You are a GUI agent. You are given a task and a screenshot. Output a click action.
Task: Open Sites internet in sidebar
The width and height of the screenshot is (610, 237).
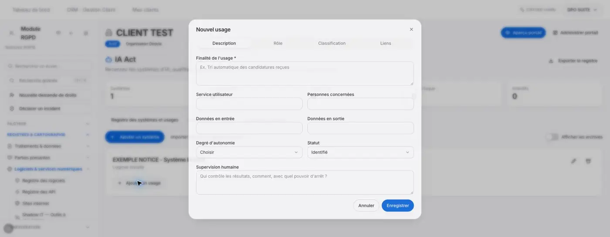35,203
